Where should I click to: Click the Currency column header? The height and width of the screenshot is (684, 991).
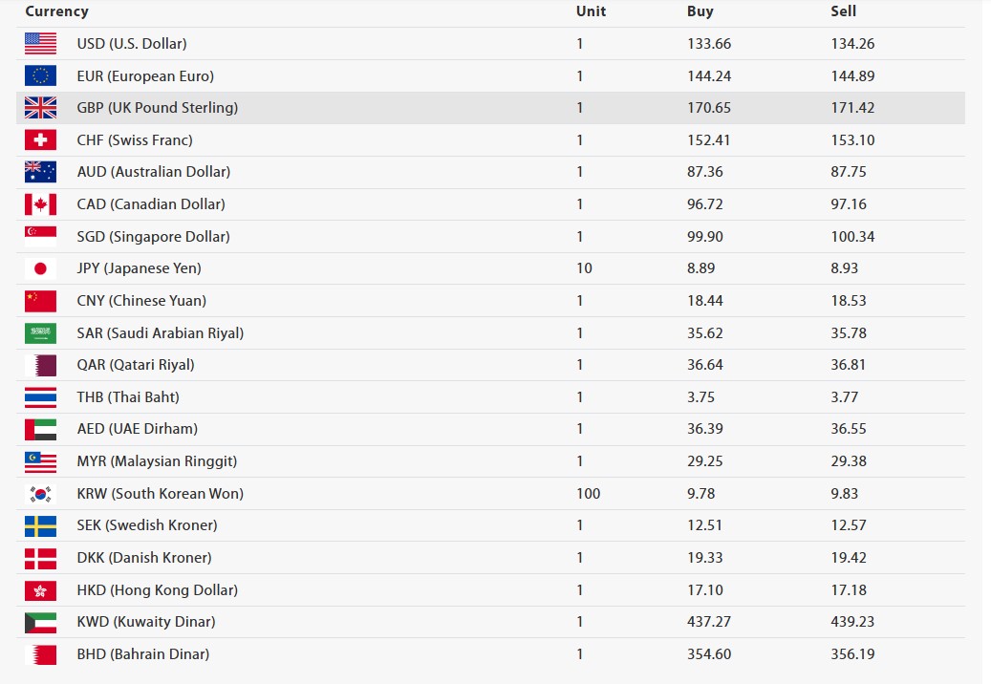click(57, 11)
